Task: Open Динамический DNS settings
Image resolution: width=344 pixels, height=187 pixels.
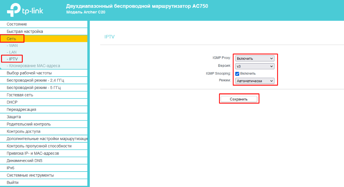Action: tap(44, 160)
